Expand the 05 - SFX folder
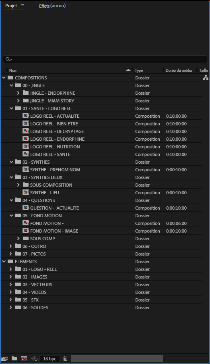The height and width of the screenshot is (364, 210). coord(11,300)
